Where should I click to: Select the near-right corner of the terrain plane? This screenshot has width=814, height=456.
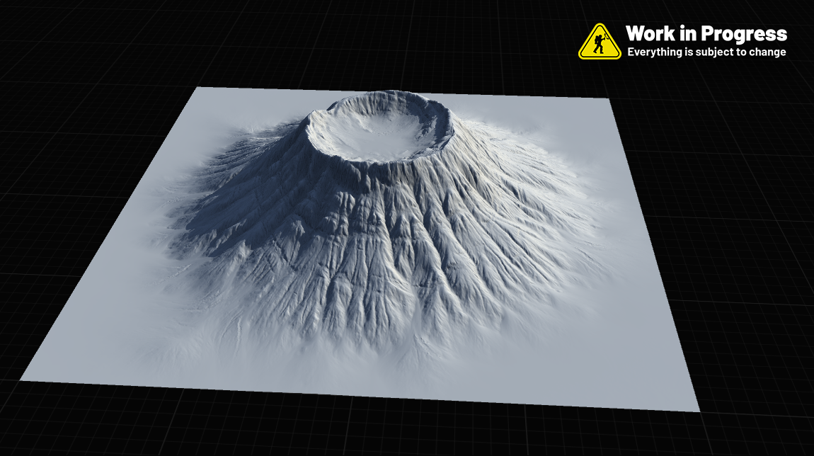click(x=697, y=409)
